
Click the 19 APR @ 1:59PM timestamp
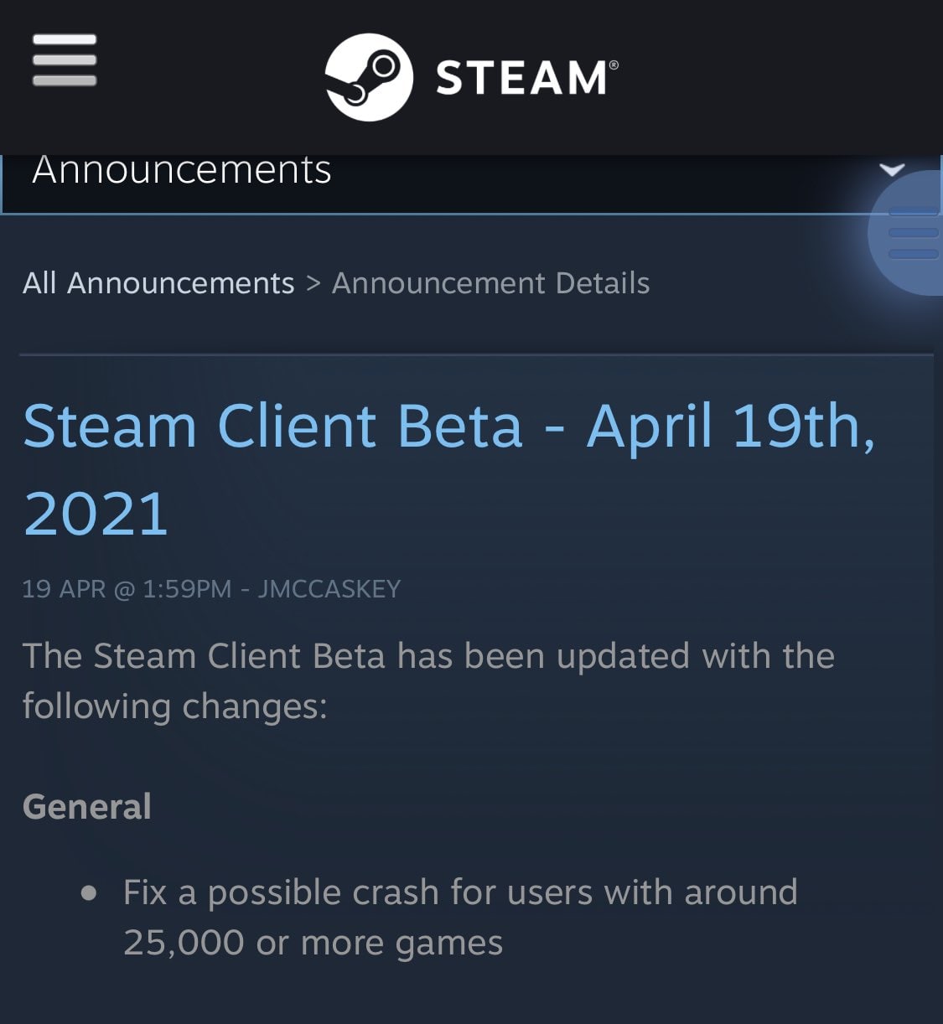click(x=126, y=589)
